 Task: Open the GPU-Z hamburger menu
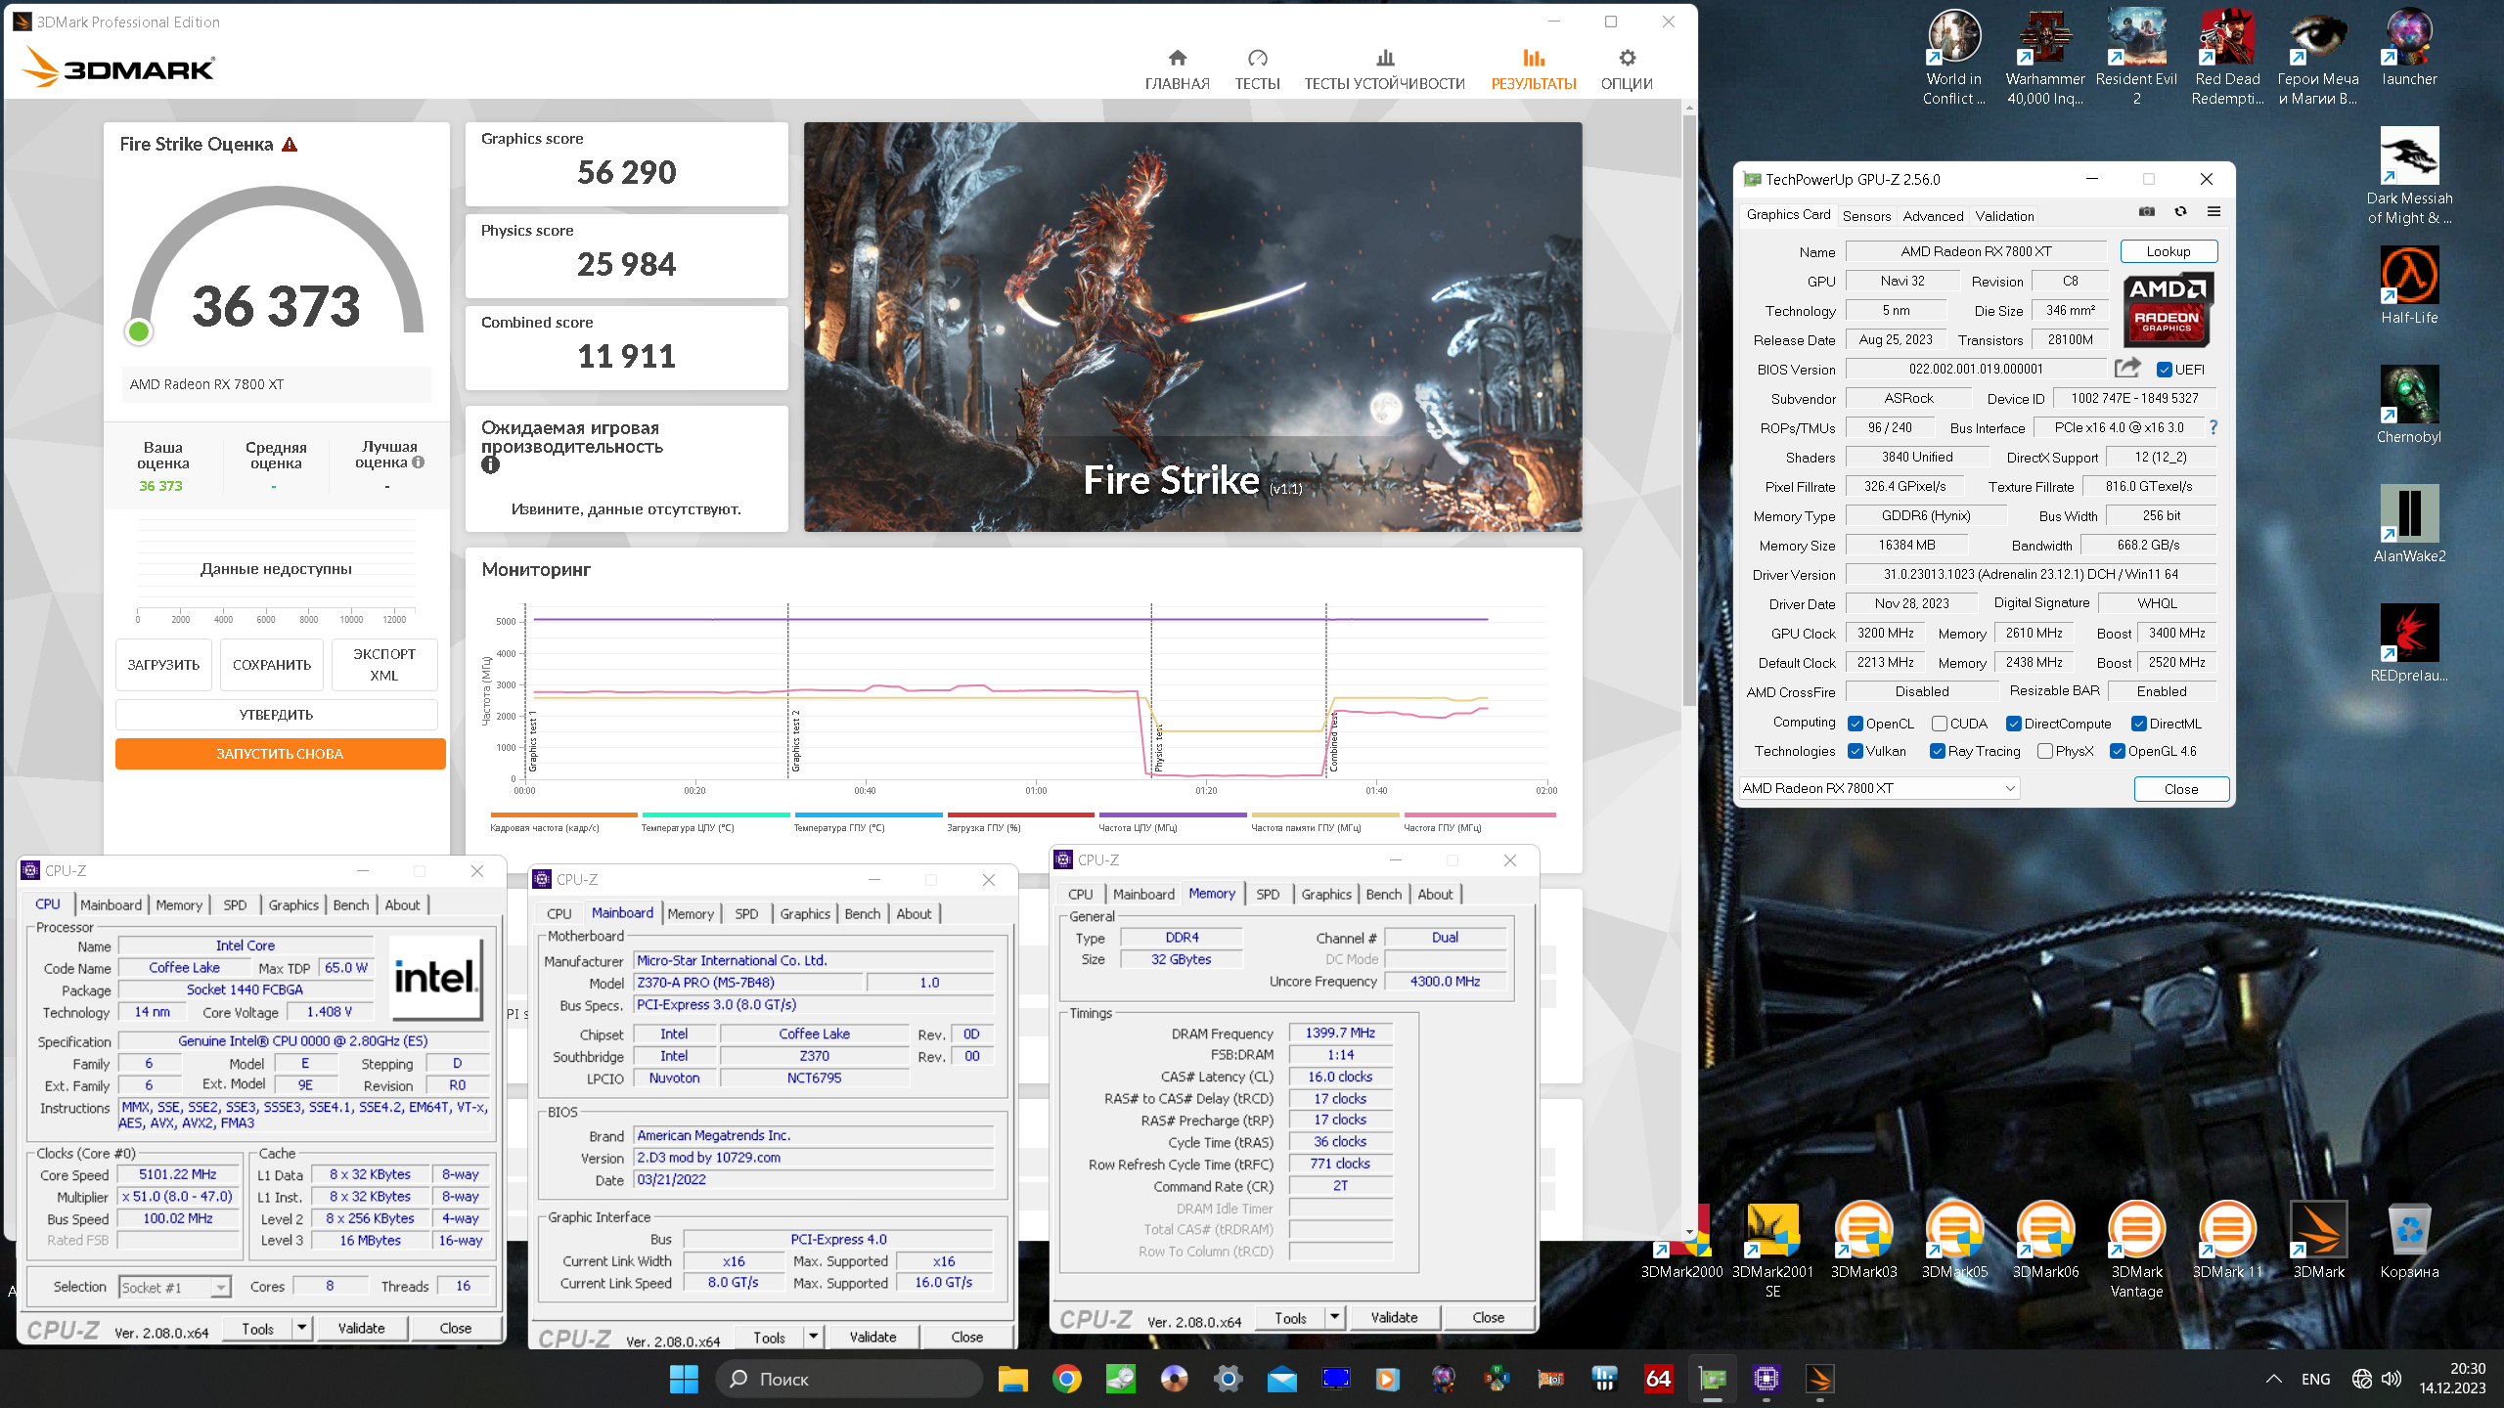[2213, 212]
